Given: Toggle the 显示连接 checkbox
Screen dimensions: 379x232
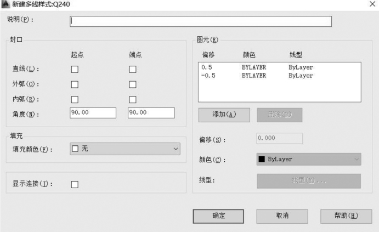Looking at the screenshot, I should pyautogui.click(x=75, y=185).
